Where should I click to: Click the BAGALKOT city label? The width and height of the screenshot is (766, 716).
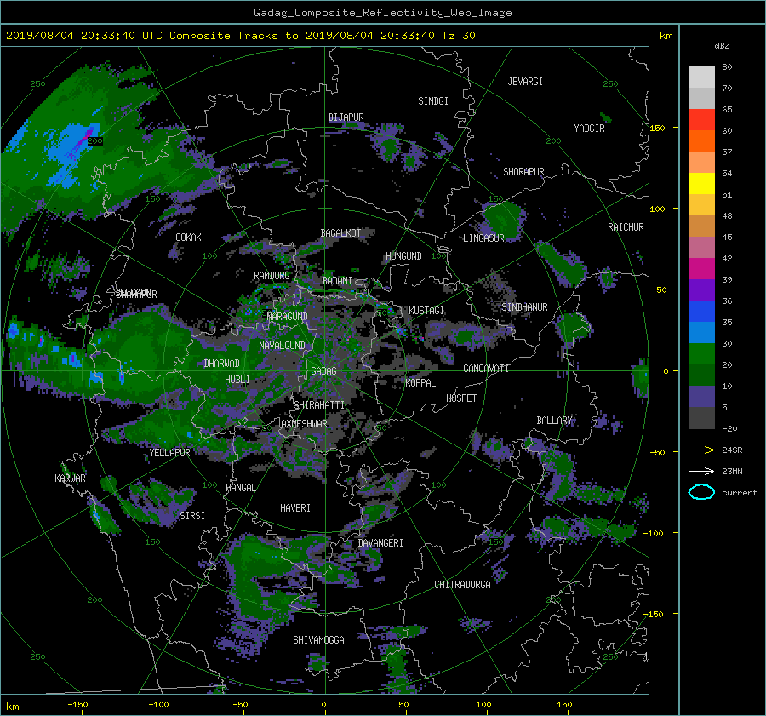tap(340, 233)
